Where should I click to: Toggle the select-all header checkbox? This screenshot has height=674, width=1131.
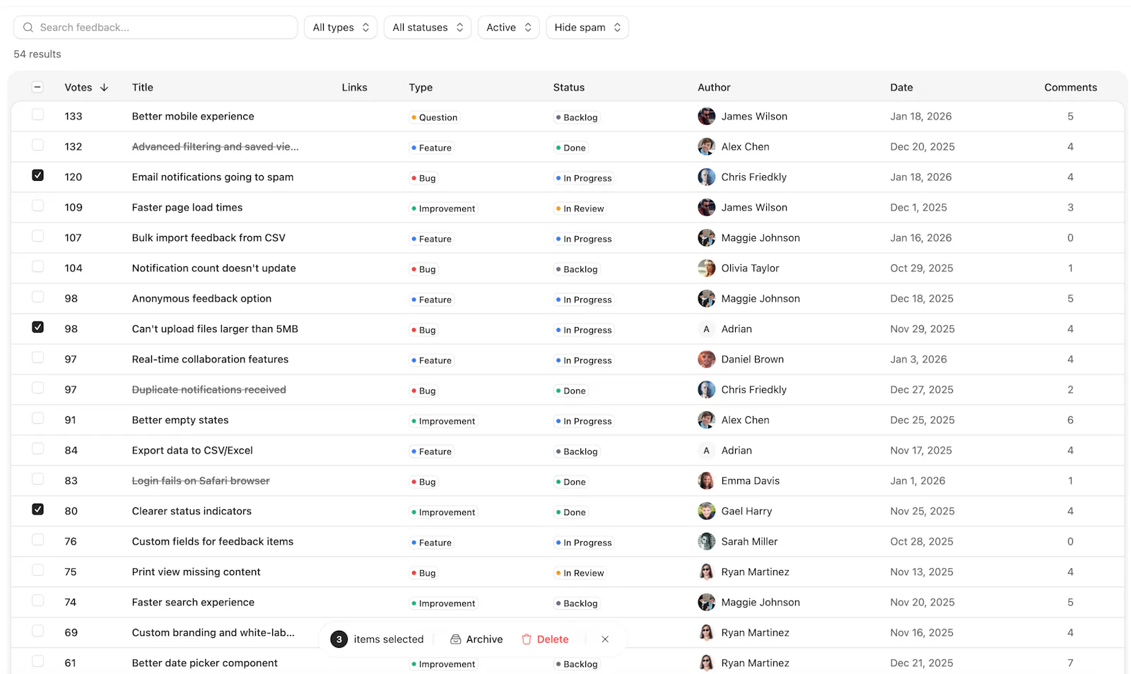point(37,87)
